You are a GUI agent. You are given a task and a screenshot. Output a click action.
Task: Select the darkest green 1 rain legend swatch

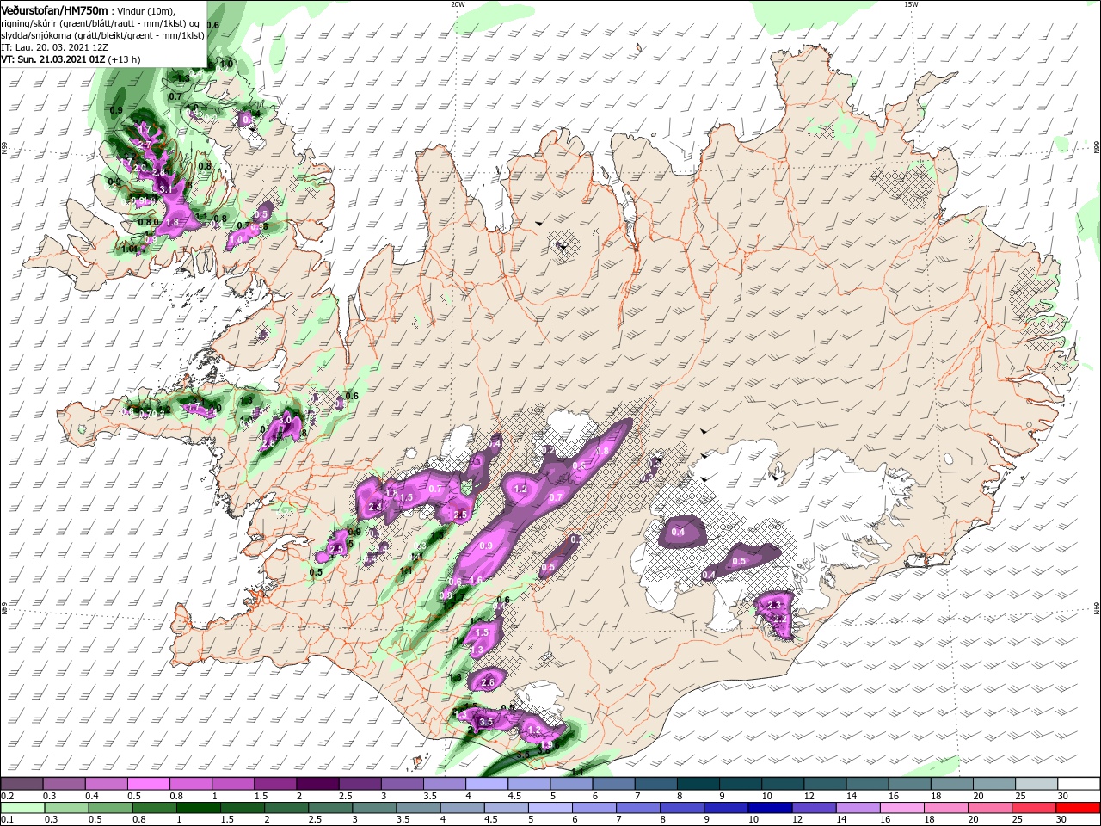pos(199,808)
